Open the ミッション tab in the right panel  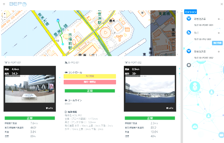click(190, 12)
